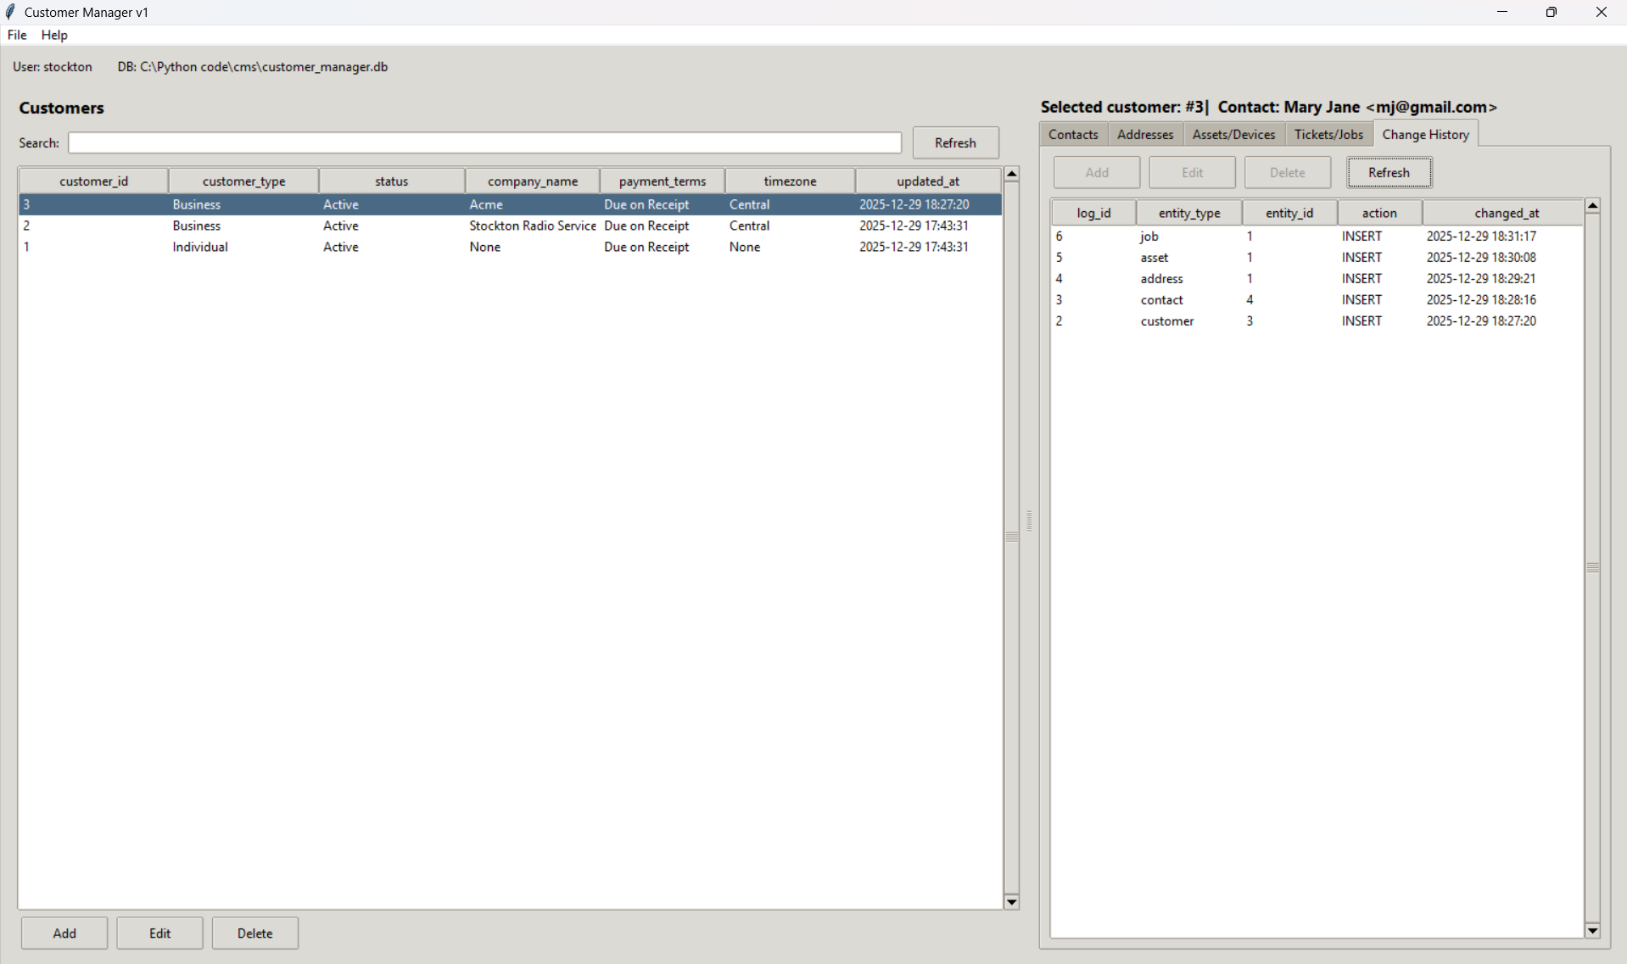
Task: Click scroll-down arrow of Change History scrollbar
Action: click(x=1592, y=931)
